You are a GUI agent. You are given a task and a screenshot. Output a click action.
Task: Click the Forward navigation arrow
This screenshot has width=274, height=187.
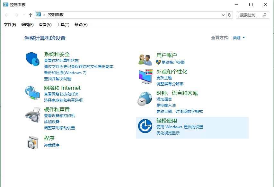tap(16, 15)
